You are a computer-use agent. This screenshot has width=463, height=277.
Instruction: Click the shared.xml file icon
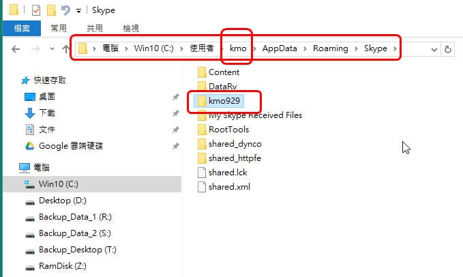(x=202, y=187)
